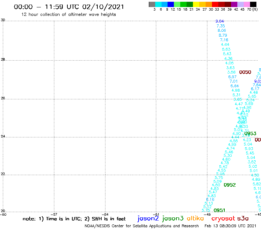Viewport: 261px width, 229px height.
Task: Click the wave height value 6.97
Action: click(x=232, y=77)
